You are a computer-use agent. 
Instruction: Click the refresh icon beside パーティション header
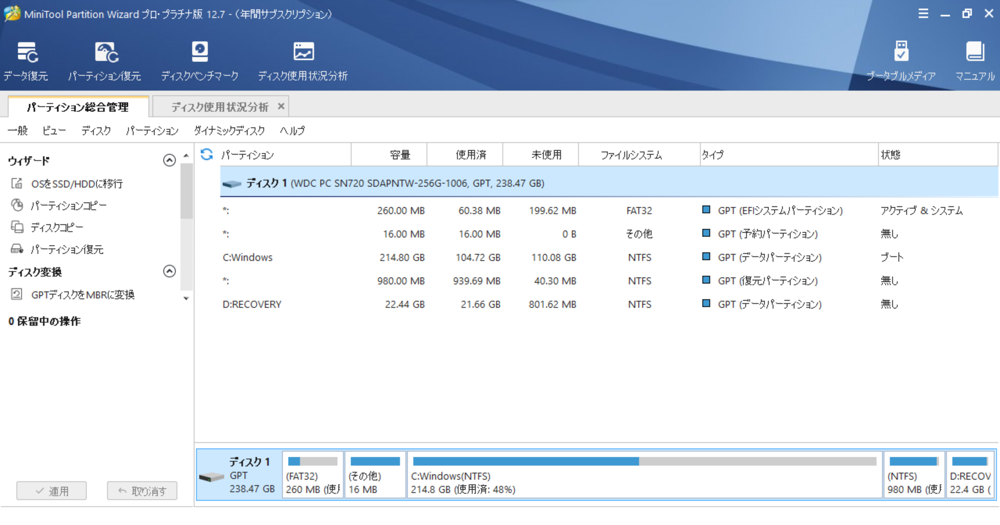[x=207, y=154]
